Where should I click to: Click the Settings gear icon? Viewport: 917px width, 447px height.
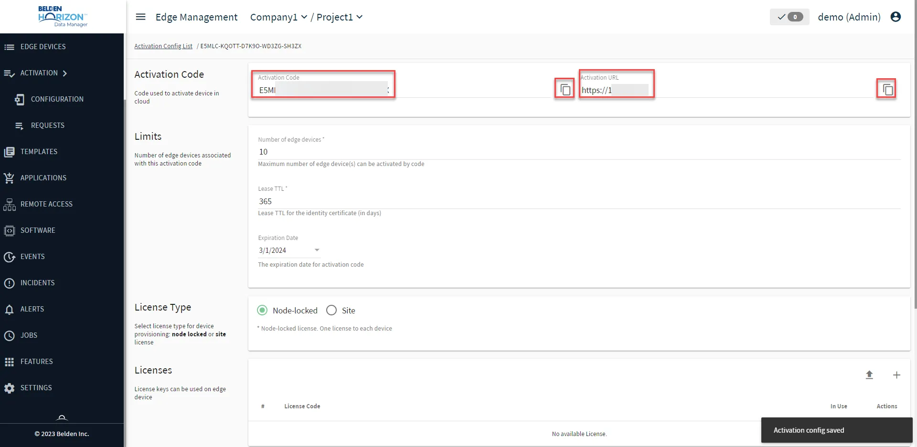(x=9, y=388)
